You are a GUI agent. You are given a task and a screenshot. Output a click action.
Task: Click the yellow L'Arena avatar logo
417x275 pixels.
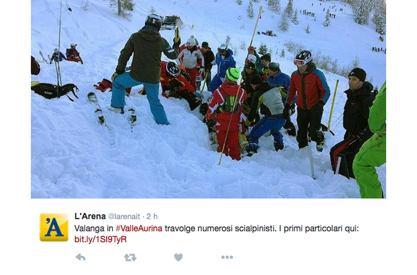(x=54, y=227)
